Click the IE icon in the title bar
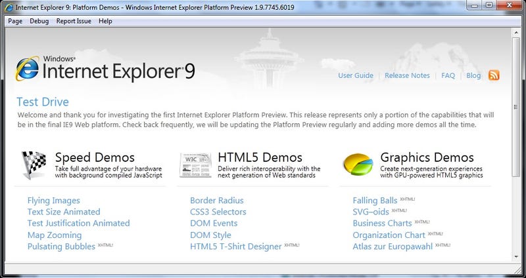This screenshot has height=278, width=526. point(9,7)
